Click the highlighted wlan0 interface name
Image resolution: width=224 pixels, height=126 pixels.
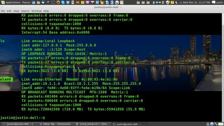point(6,79)
